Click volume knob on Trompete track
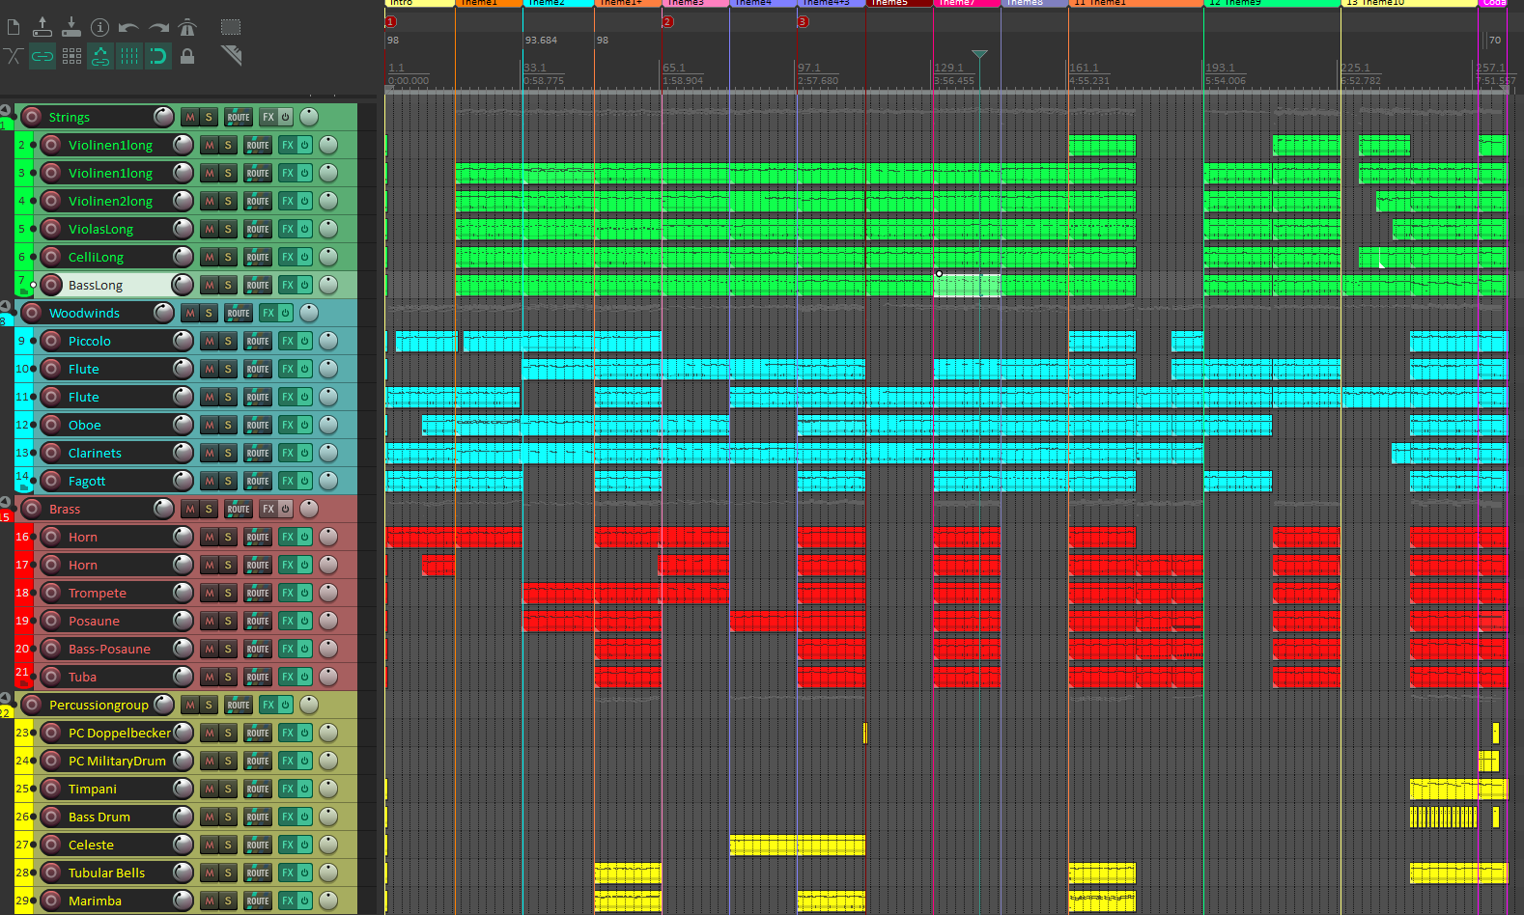The height and width of the screenshot is (915, 1524). click(183, 593)
